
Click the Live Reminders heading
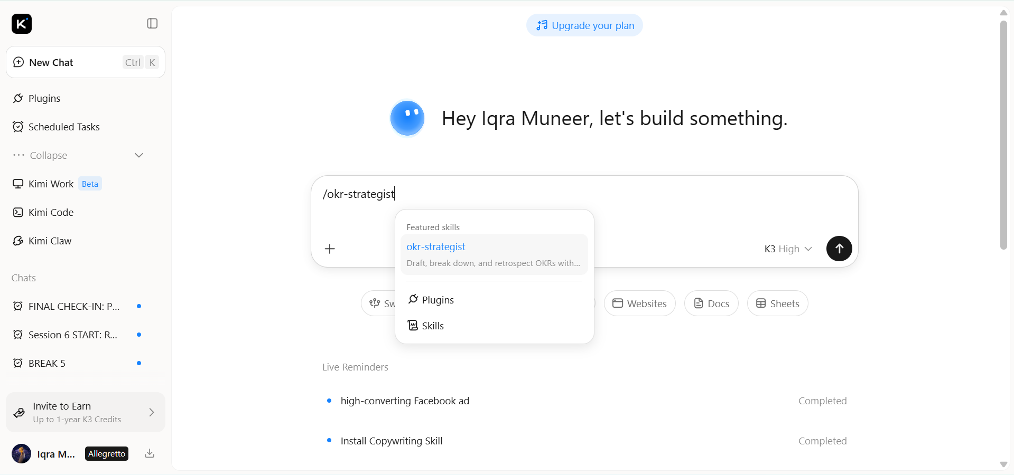355,367
